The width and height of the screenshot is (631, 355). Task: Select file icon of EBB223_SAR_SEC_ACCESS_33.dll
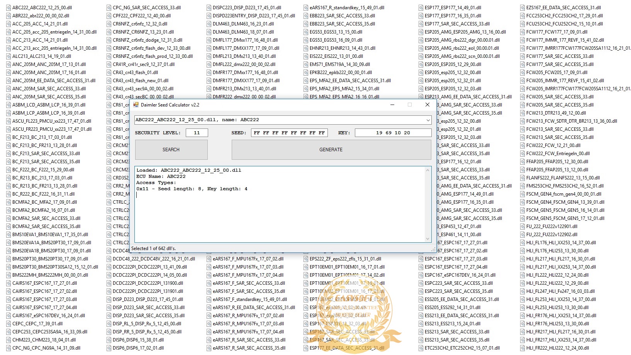tap(306, 15)
